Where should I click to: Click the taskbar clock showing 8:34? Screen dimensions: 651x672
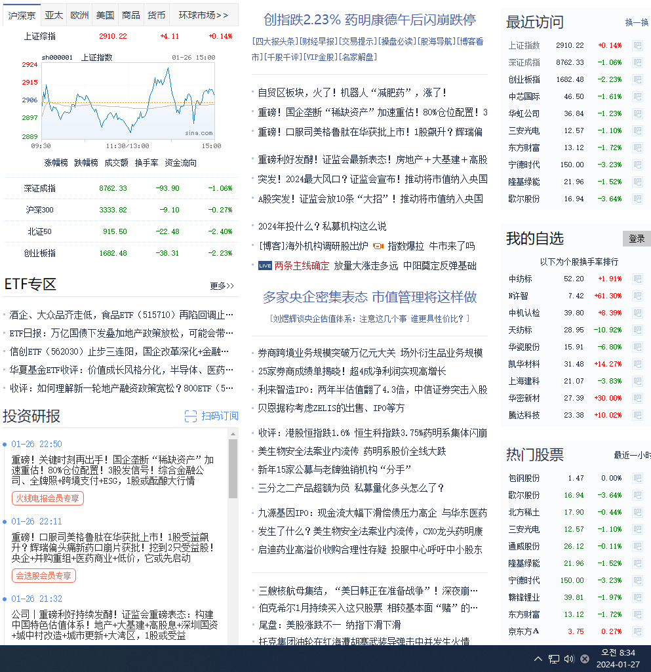618,659
